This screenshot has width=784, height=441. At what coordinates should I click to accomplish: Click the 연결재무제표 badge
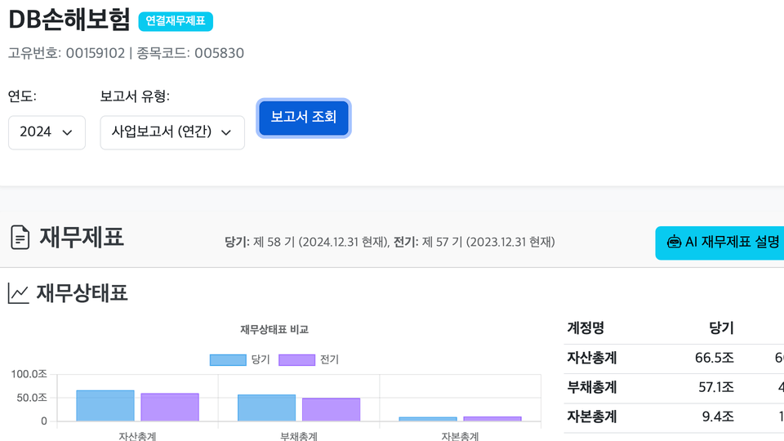click(x=176, y=21)
